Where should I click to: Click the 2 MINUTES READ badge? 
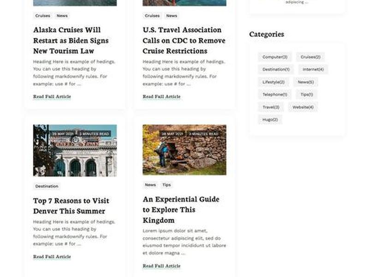click(203, 134)
